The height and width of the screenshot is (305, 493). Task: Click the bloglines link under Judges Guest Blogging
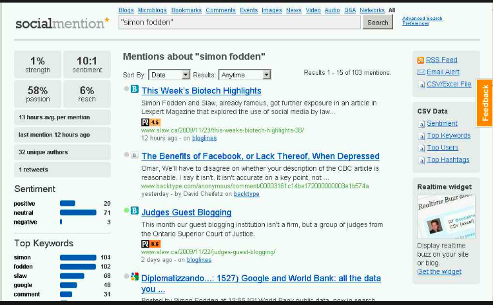point(199,260)
